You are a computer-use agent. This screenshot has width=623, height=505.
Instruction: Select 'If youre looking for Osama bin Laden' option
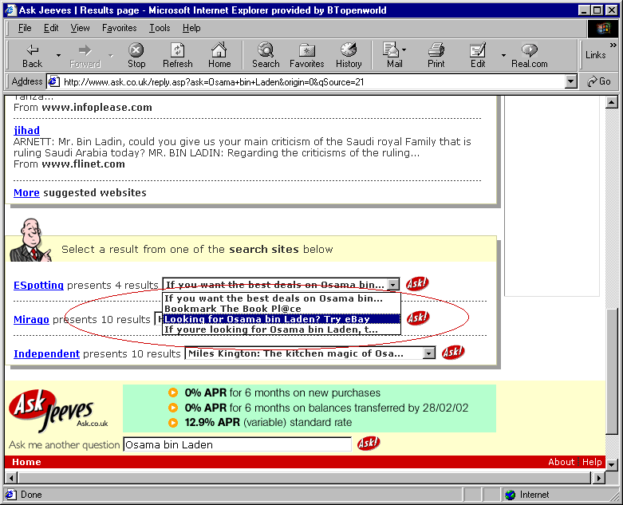point(282,329)
